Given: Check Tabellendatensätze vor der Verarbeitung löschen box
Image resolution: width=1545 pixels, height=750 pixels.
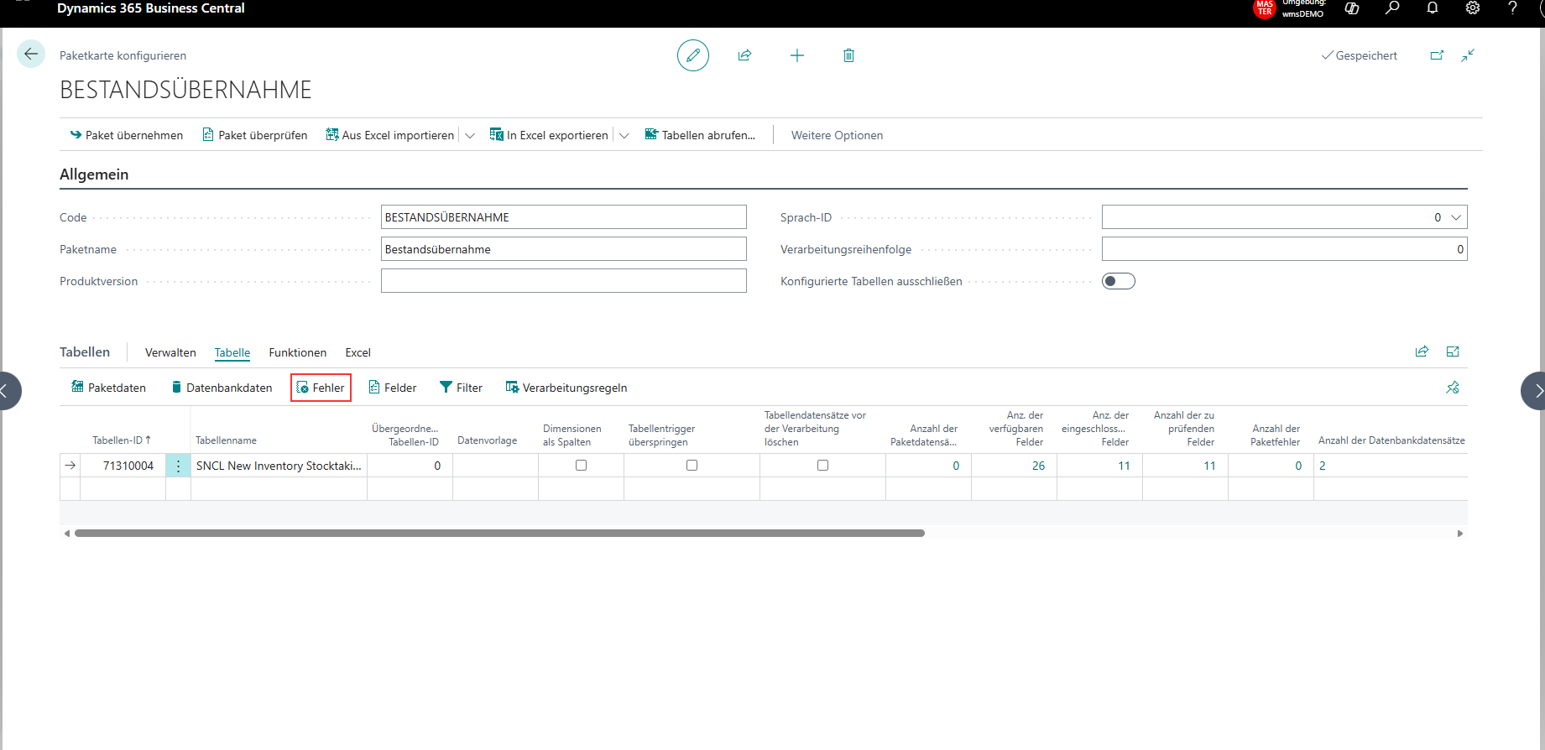Looking at the screenshot, I should click(x=822, y=466).
